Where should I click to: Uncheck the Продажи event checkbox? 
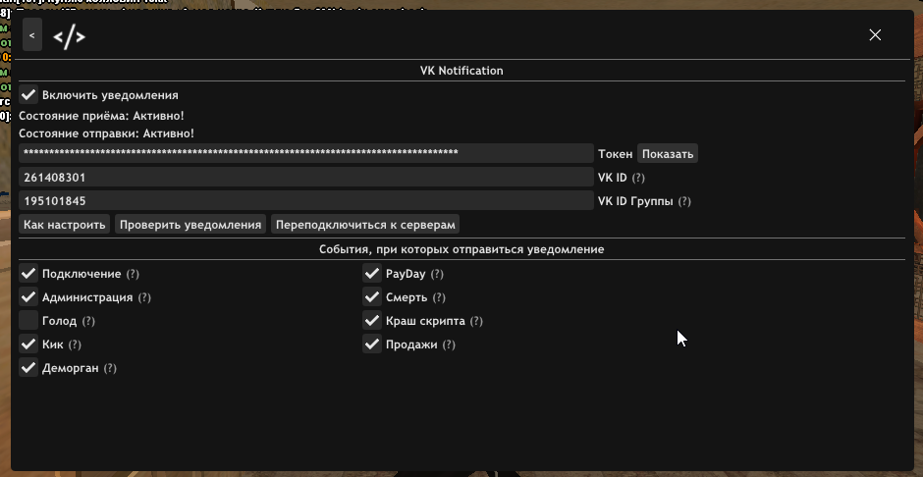[x=372, y=344]
